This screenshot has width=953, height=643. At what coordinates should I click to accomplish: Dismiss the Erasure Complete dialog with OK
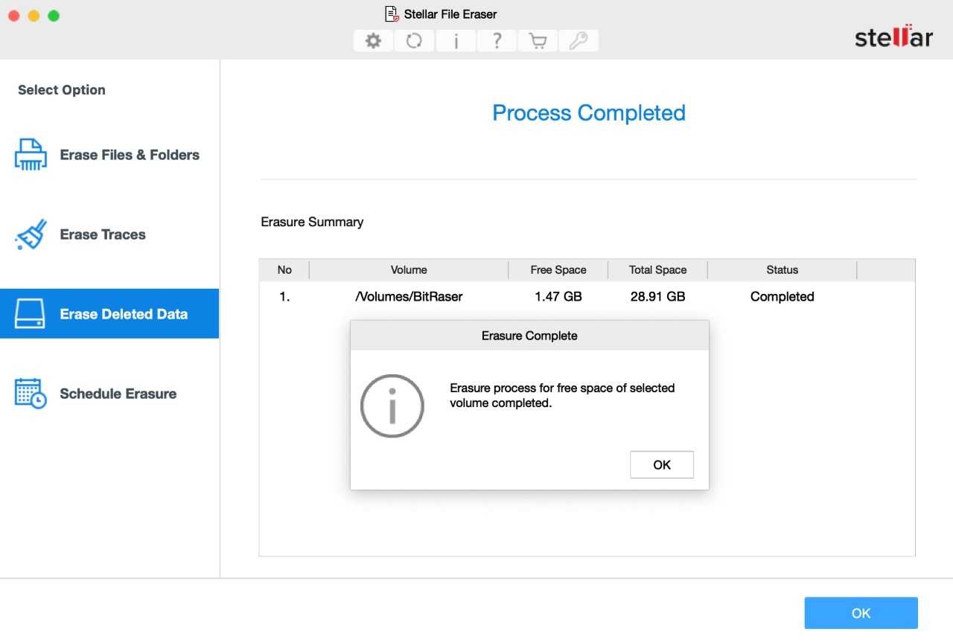tap(662, 464)
